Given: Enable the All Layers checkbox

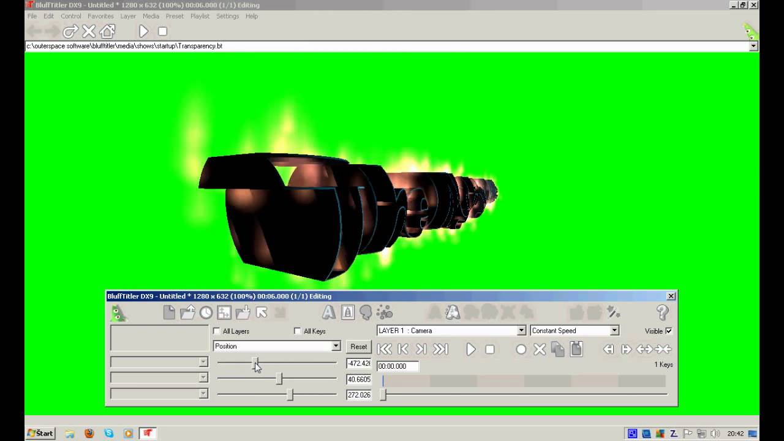Looking at the screenshot, I should click(x=216, y=331).
